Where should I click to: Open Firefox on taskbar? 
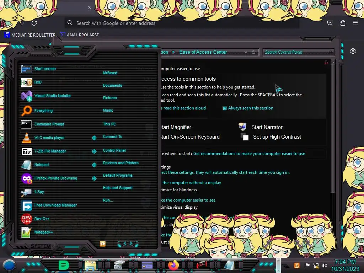[x=173, y=265]
